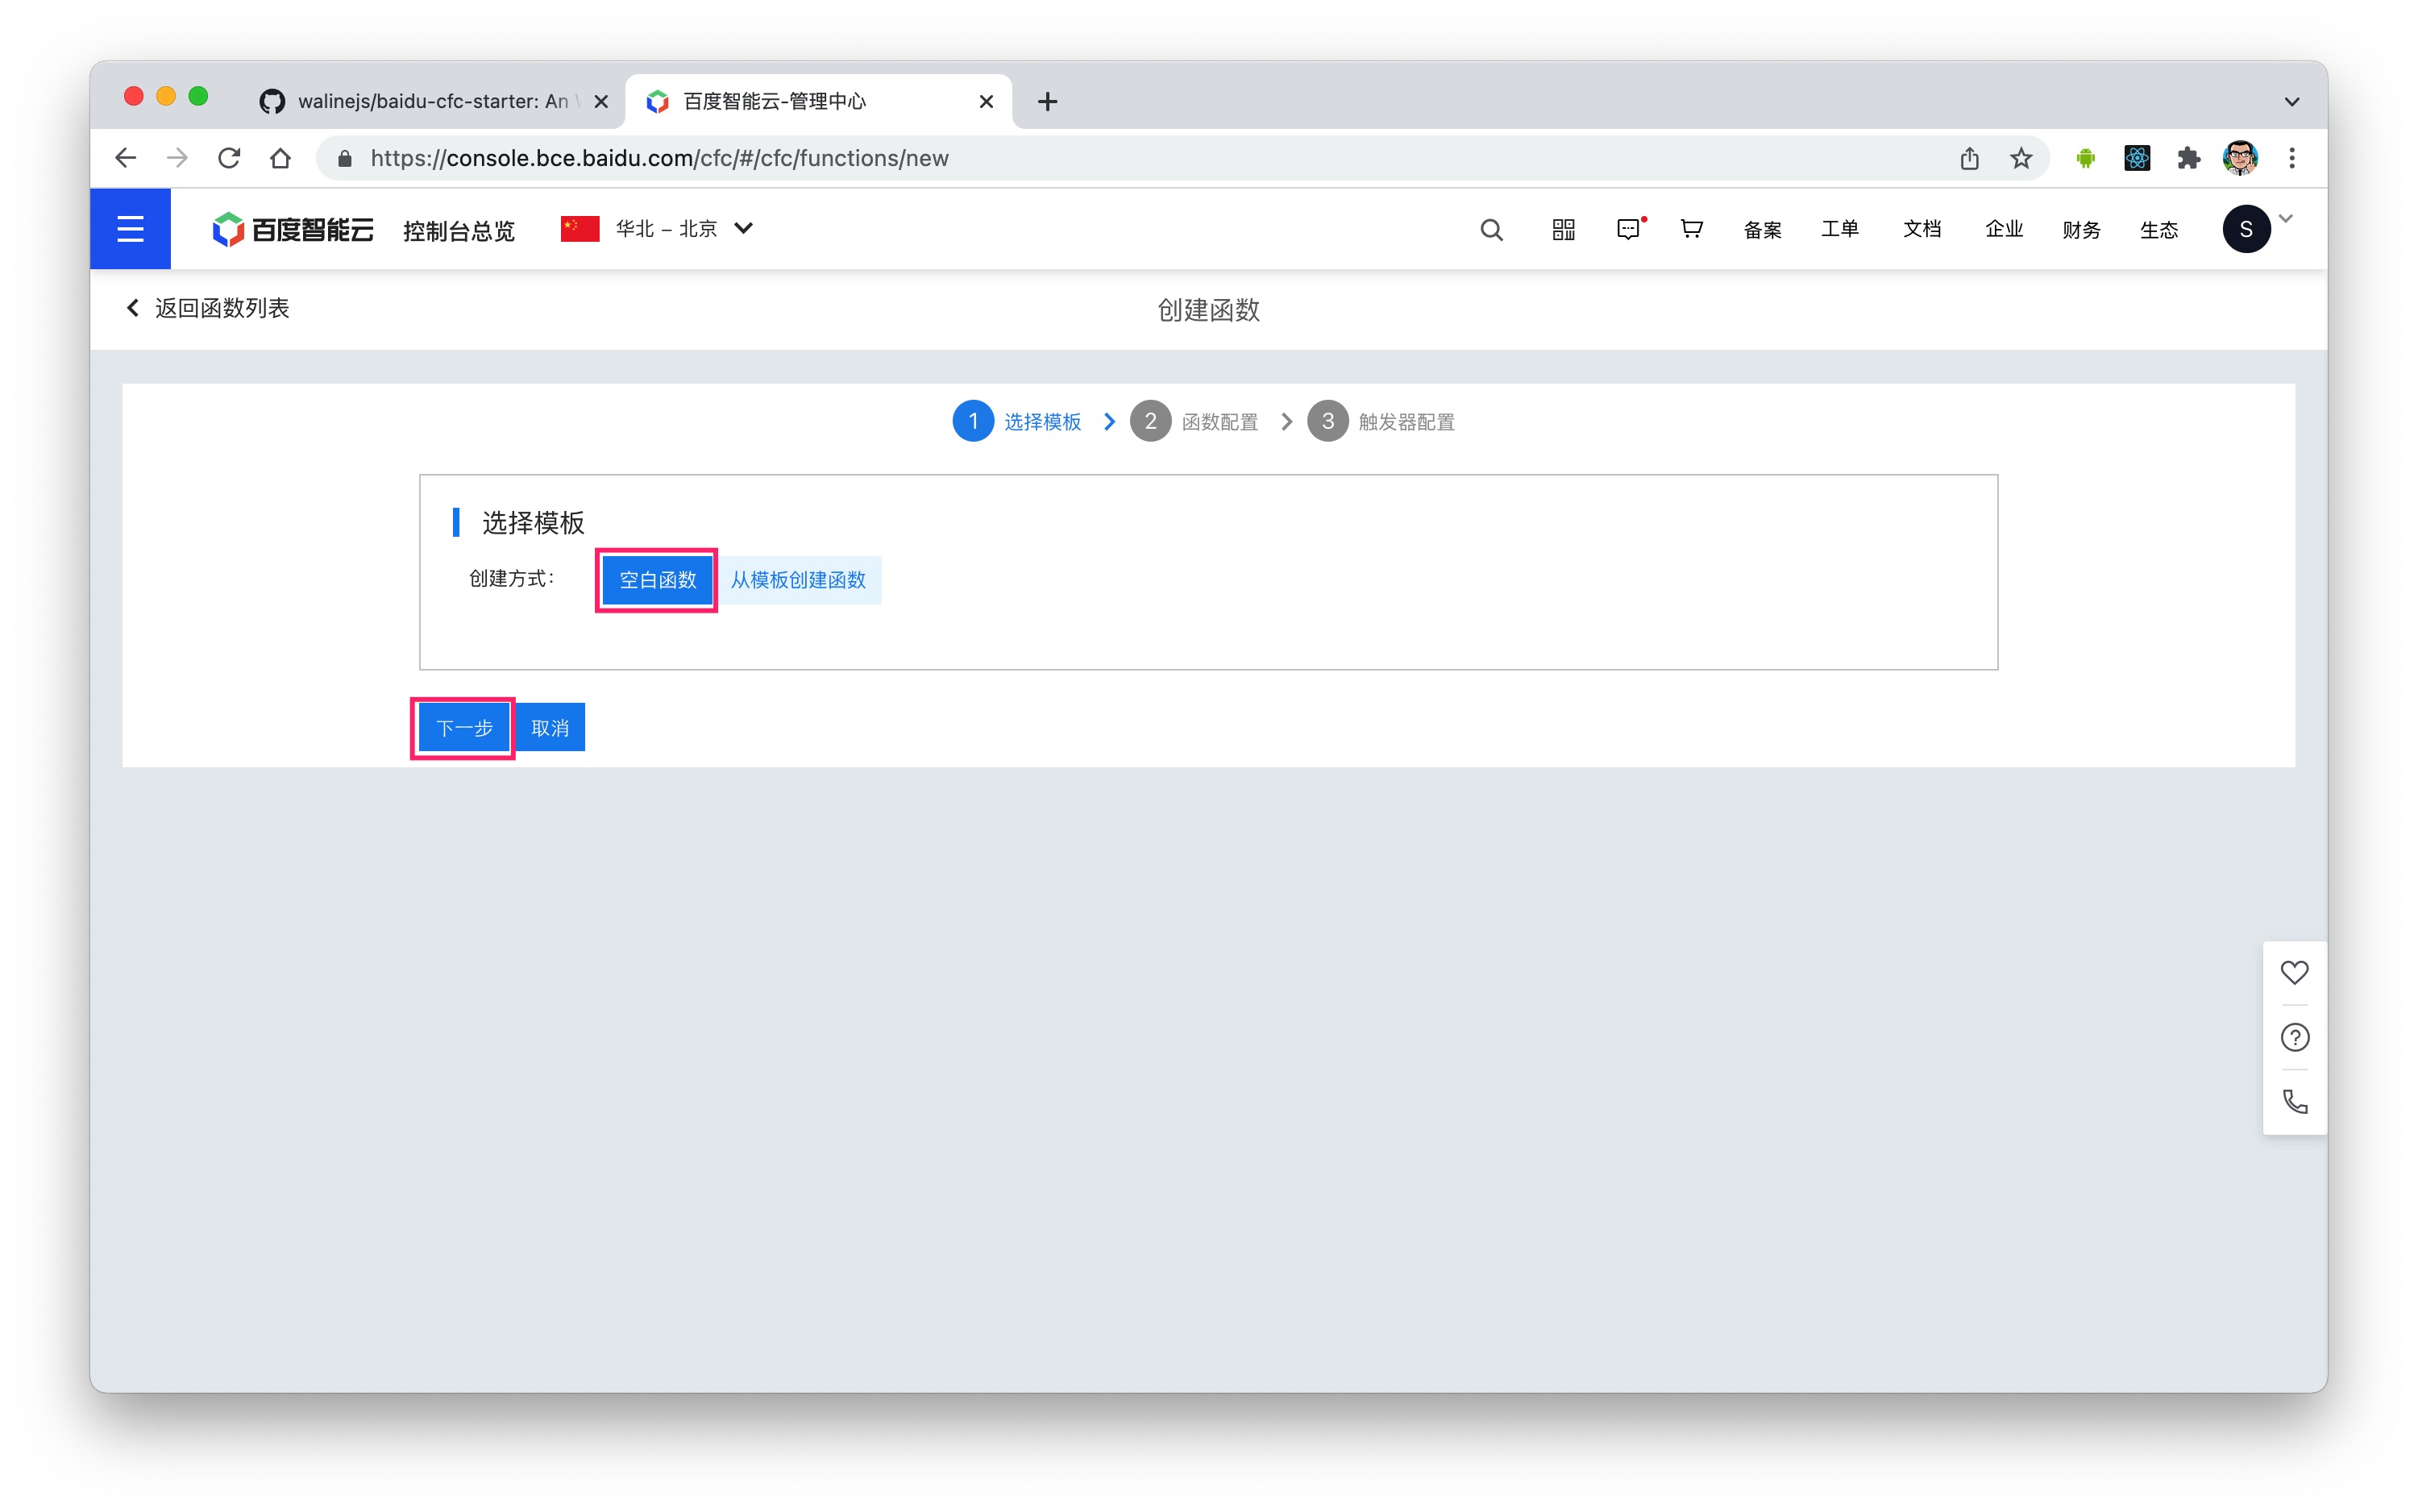2418x1512 pixels.
Task: Open the help question-mark icon on right sidebar
Action: coord(2294,1037)
